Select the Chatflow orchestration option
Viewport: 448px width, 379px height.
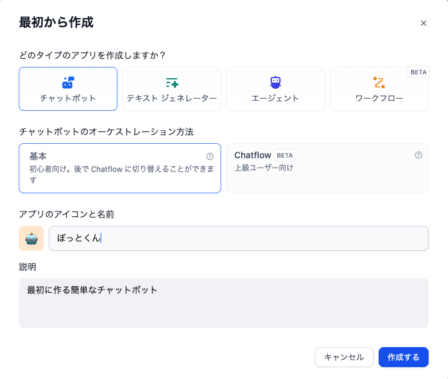click(327, 168)
